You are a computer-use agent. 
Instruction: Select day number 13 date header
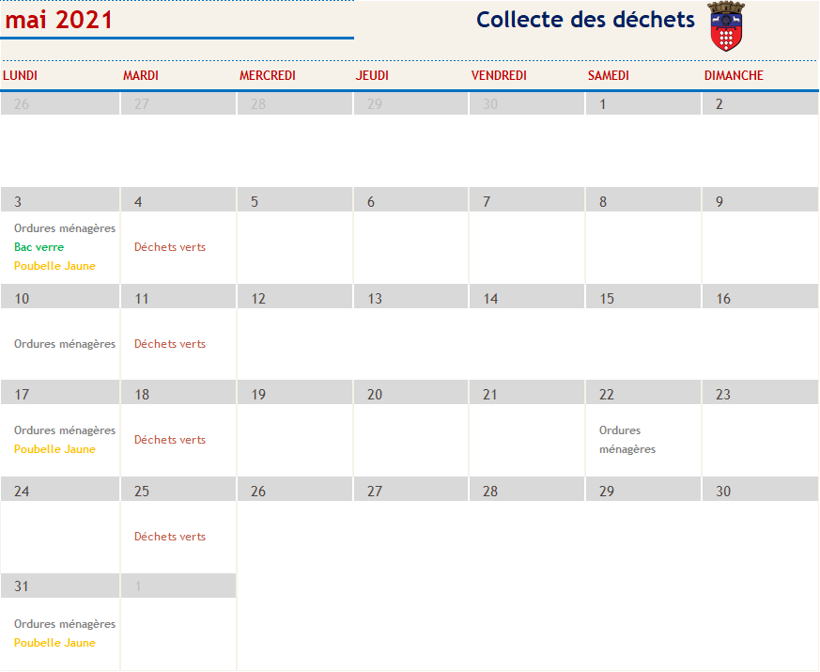[x=410, y=297]
